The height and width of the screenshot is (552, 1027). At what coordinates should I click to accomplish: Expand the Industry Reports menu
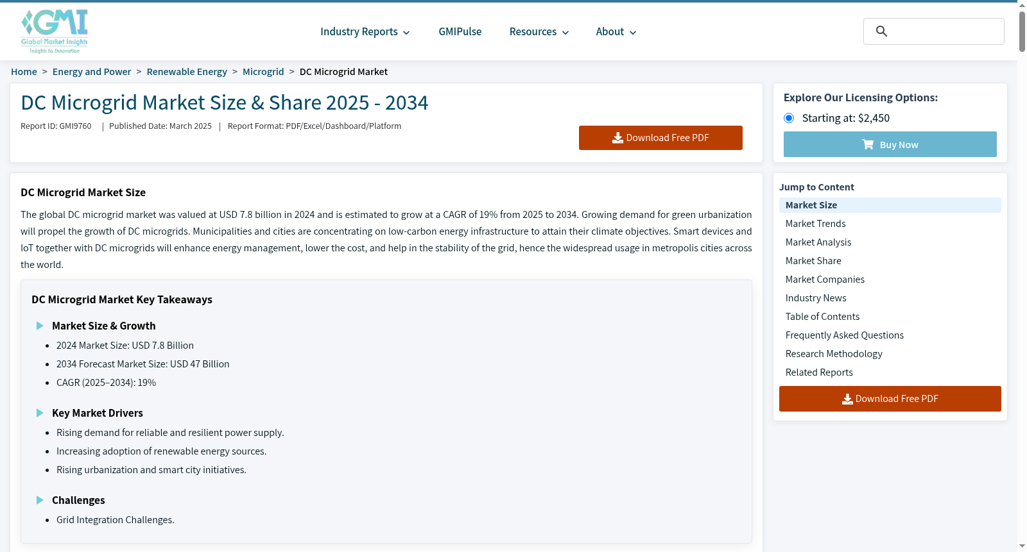(365, 32)
